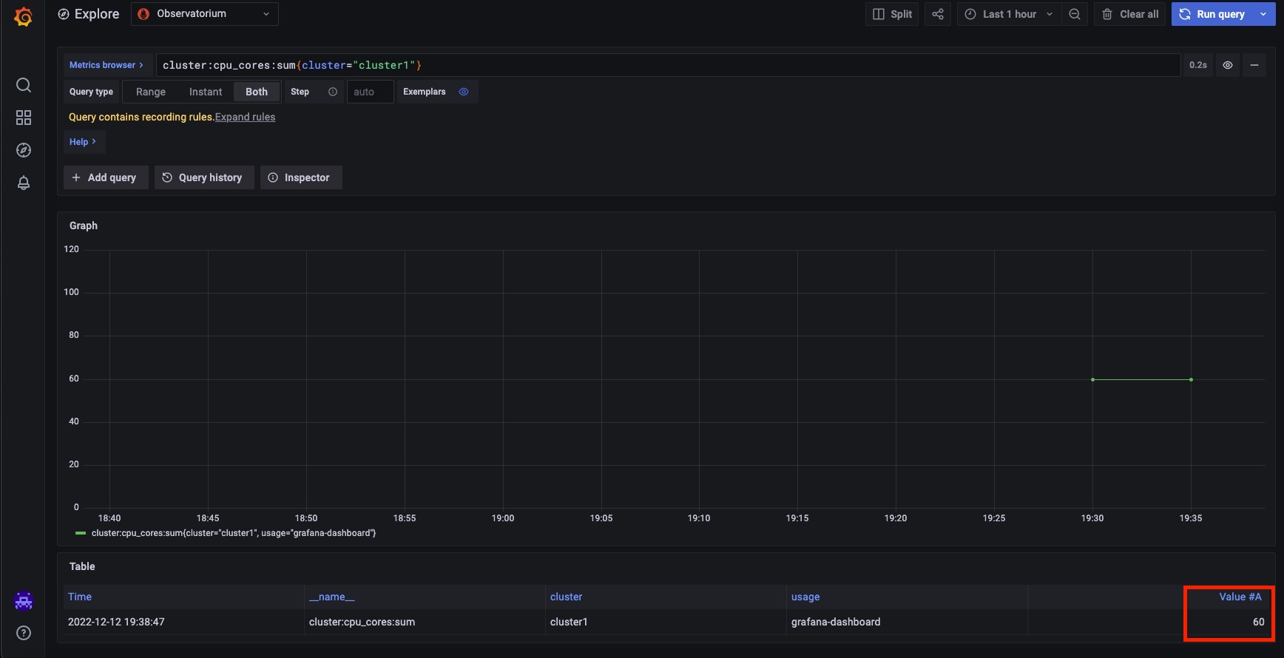This screenshot has width=1284, height=658.
Task: Open the Last 1 hour time picker
Action: coord(1009,14)
